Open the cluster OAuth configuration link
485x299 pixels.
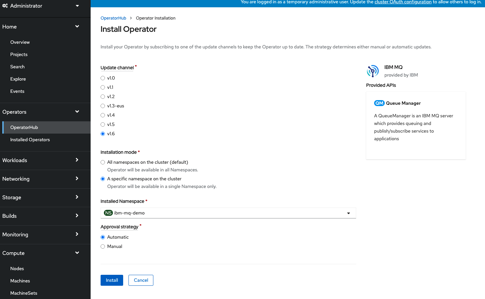[x=403, y=2]
